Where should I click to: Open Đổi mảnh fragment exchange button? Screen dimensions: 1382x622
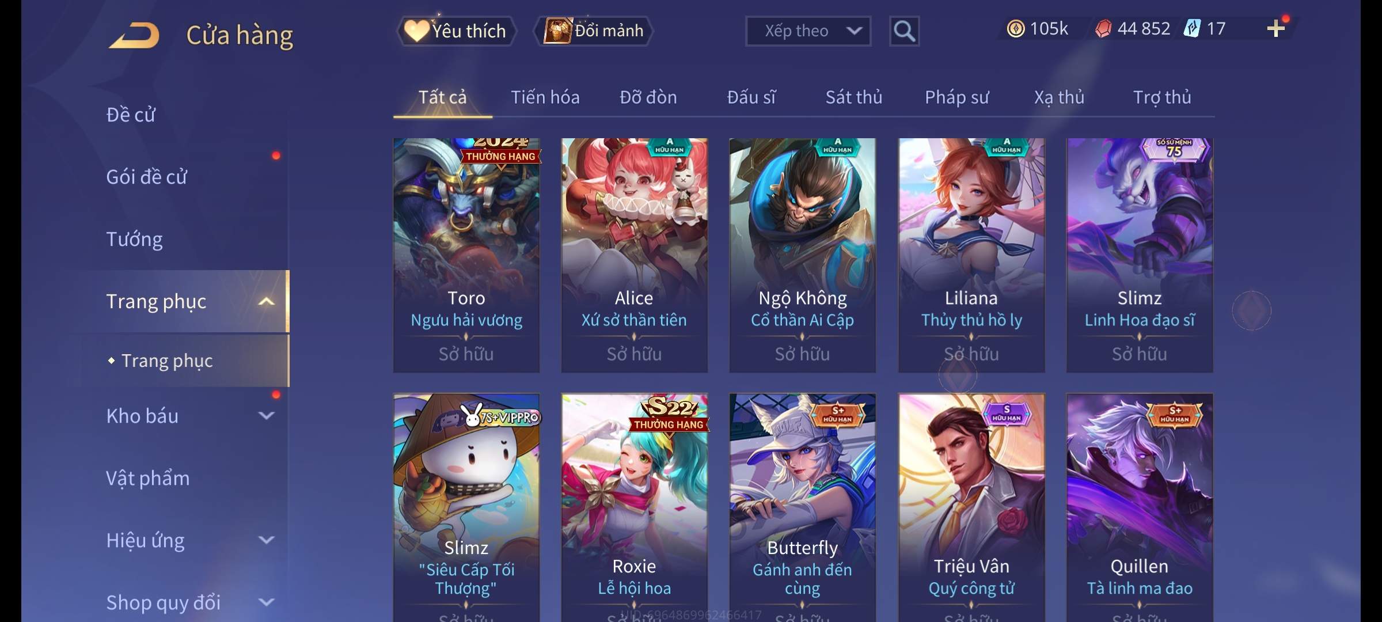pos(594,31)
